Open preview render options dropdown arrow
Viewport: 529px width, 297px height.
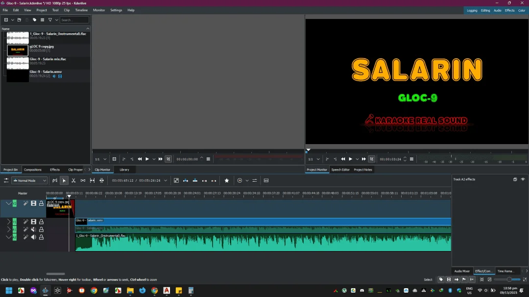247,181
